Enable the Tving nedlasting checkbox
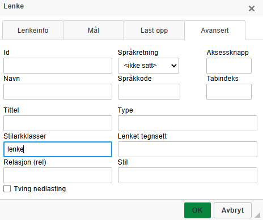The image size is (263, 220). pos(7,189)
